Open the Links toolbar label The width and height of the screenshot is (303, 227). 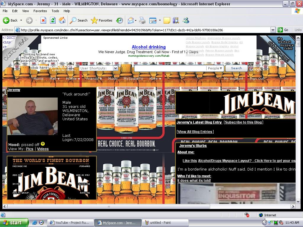(x=298, y=30)
